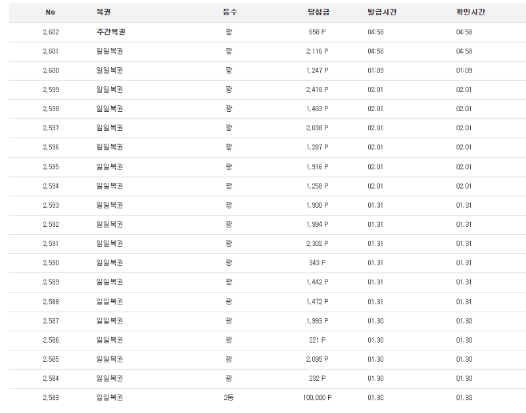
Task: Click the 2,095 P prize amount
Action: pyautogui.click(x=317, y=359)
